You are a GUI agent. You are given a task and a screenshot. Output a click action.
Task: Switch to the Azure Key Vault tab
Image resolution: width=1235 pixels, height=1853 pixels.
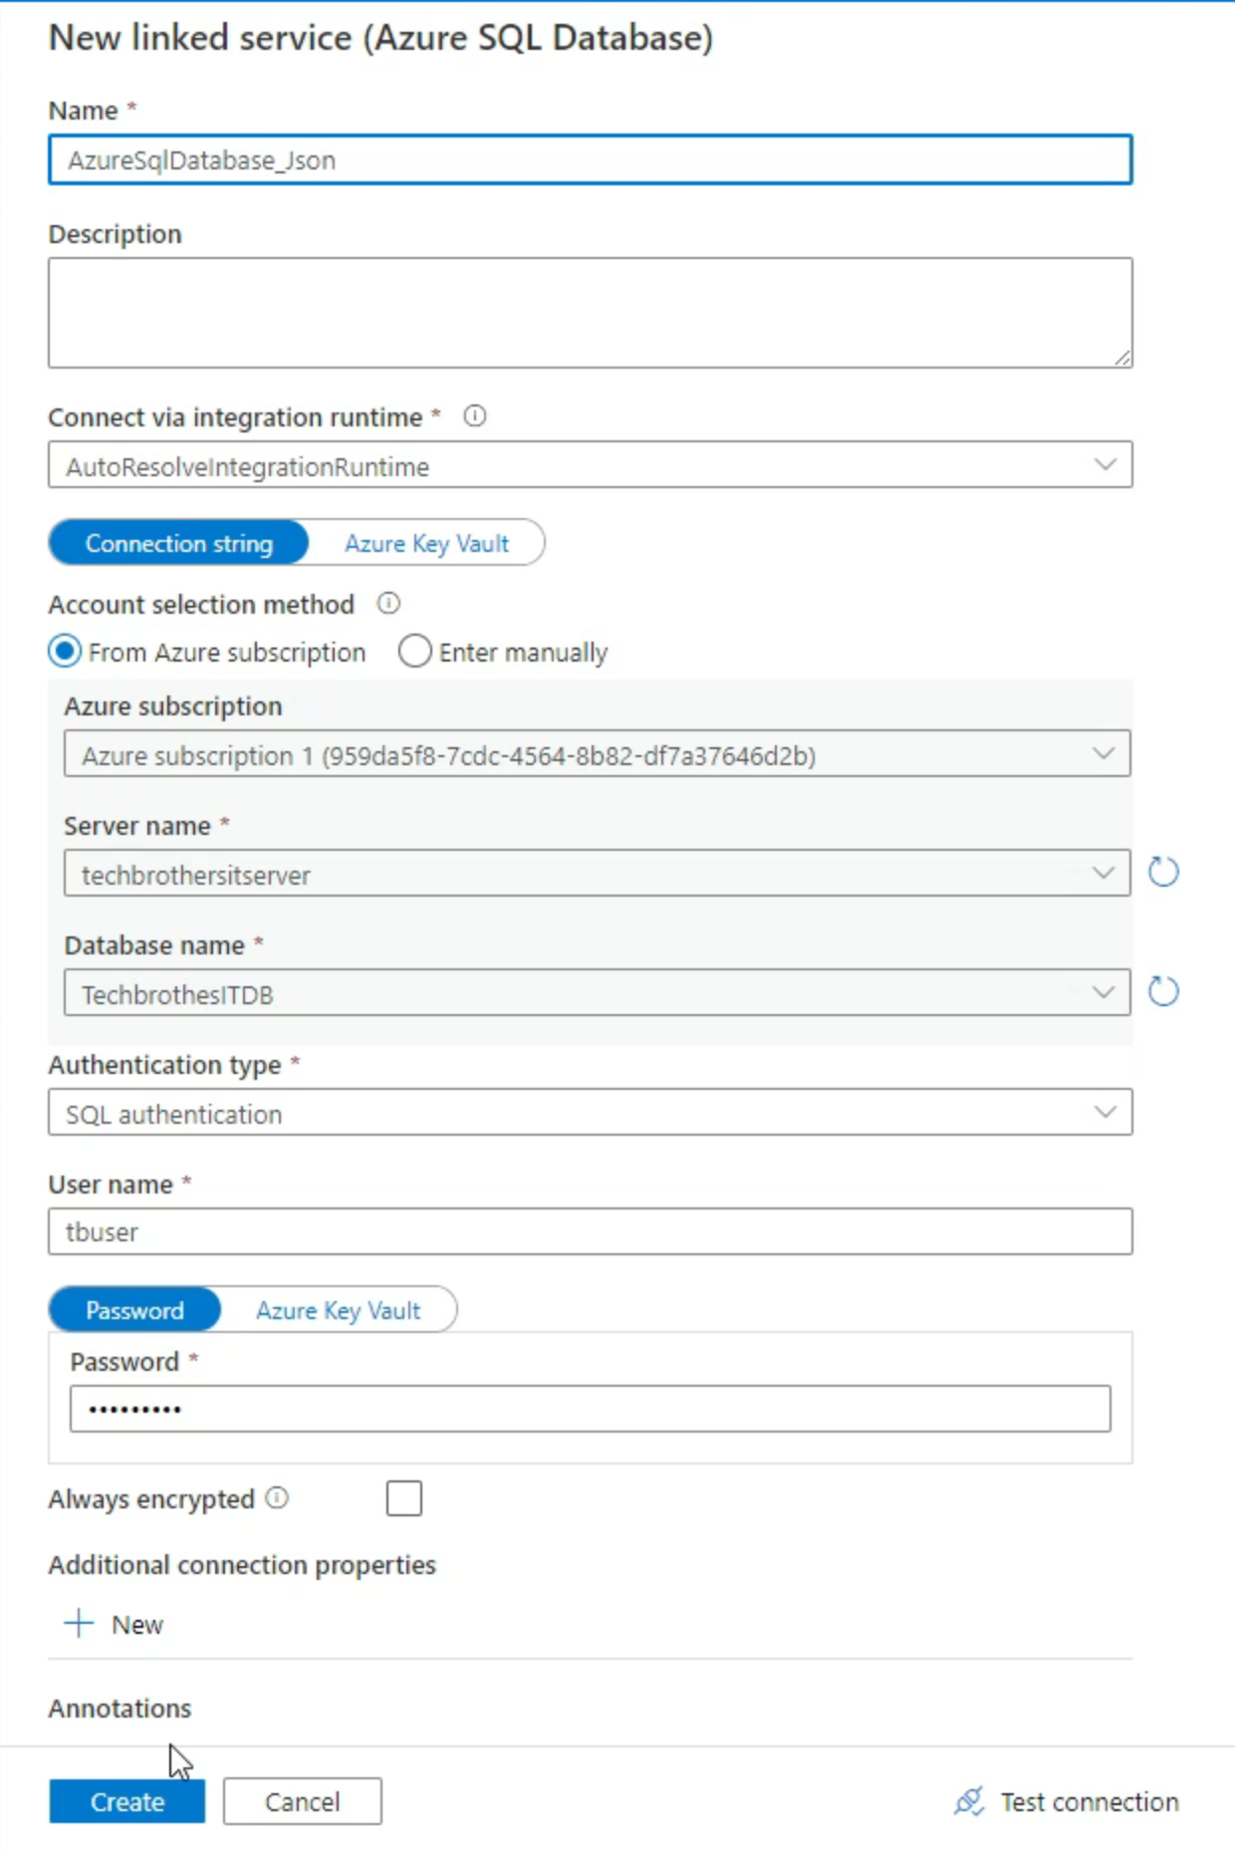tap(426, 543)
